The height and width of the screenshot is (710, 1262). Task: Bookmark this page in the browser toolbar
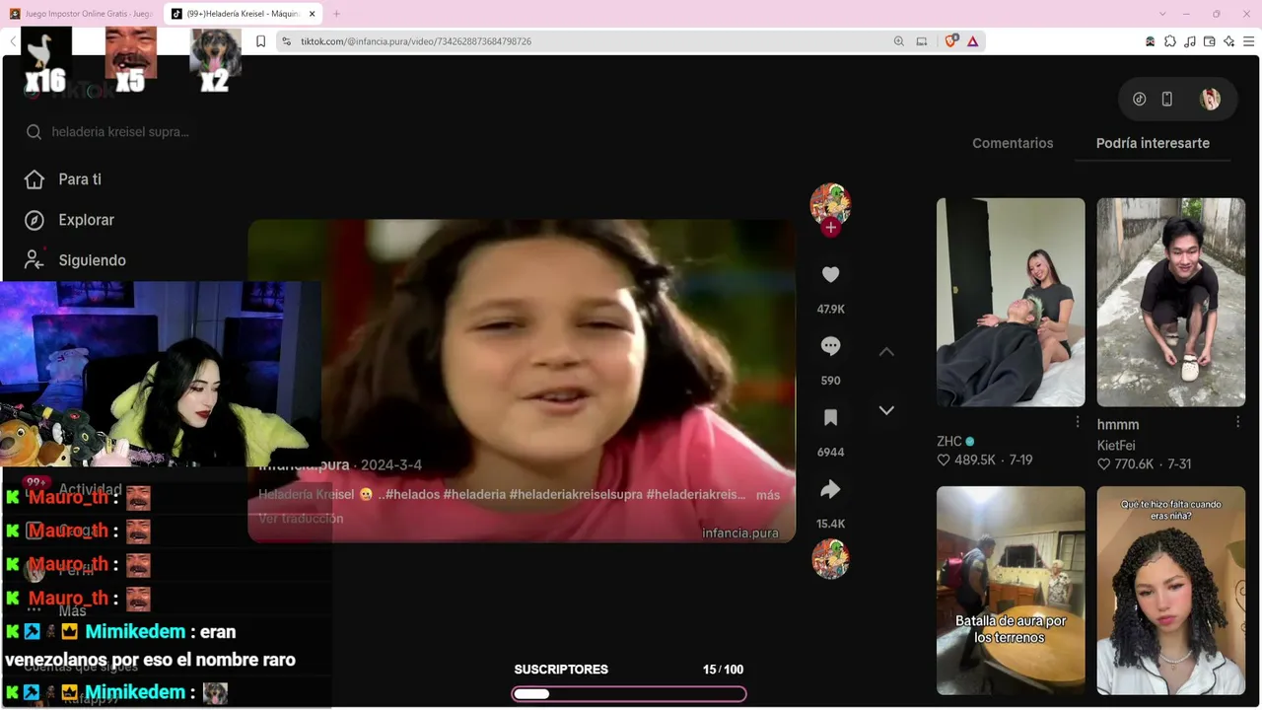[x=260, y=41]
